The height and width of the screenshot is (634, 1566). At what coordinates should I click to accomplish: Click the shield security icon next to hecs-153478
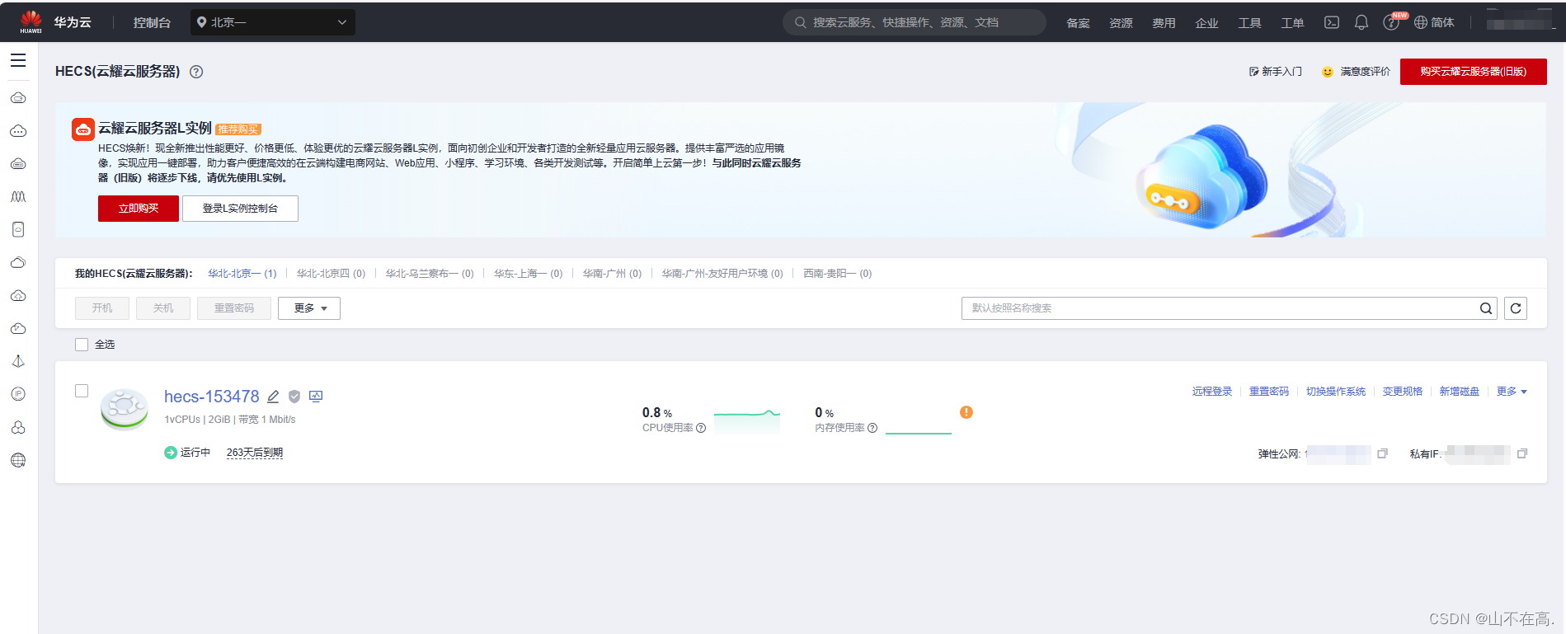click(294, 397)
